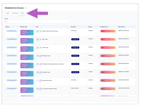Click the bell-shaped icon beside Brushing Teeth demo
The width and height of the screenshot is (142, 105).
(x=38, y=80)
